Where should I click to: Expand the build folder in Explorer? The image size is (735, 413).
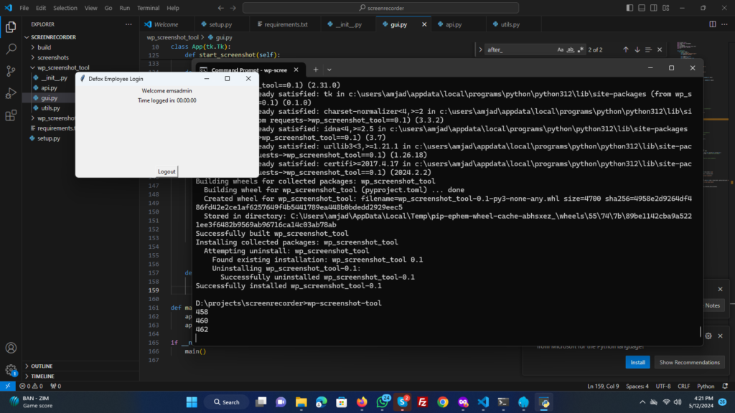pos(44,47)
